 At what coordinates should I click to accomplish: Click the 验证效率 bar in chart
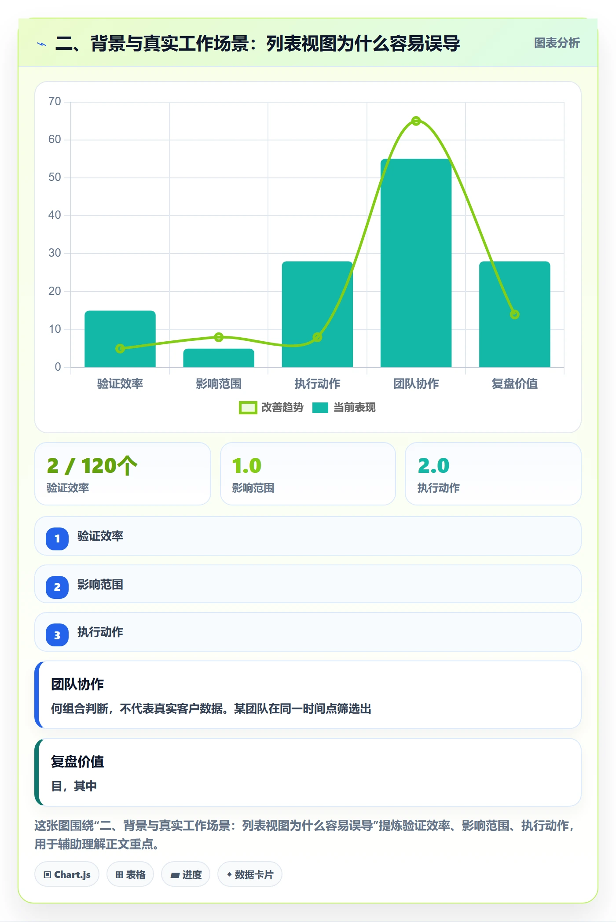120,339
